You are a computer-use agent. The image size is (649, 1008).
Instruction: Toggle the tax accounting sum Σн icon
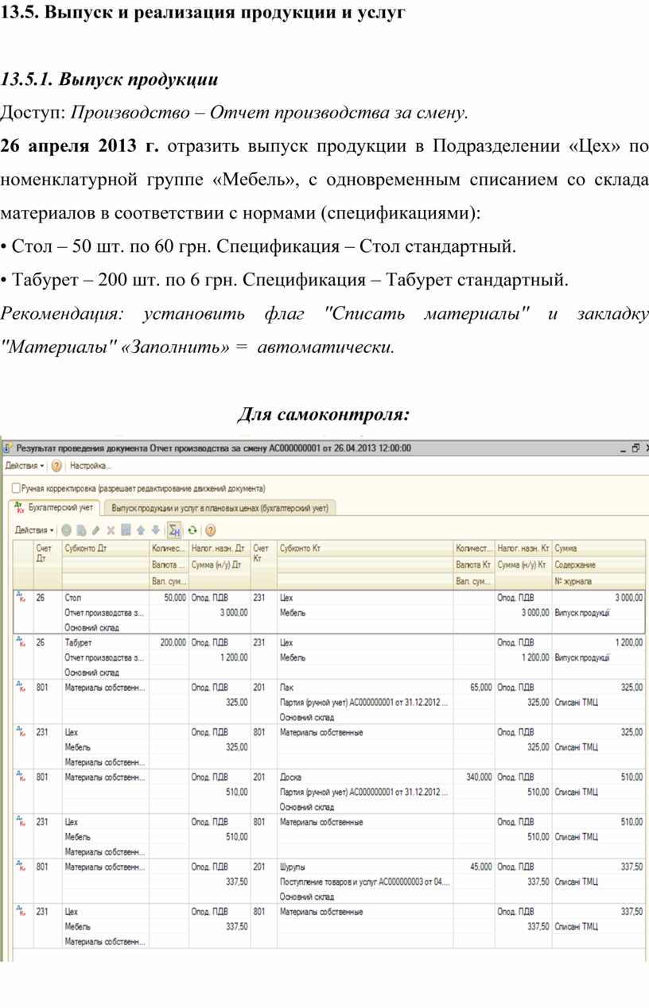[x=176, y=530]
